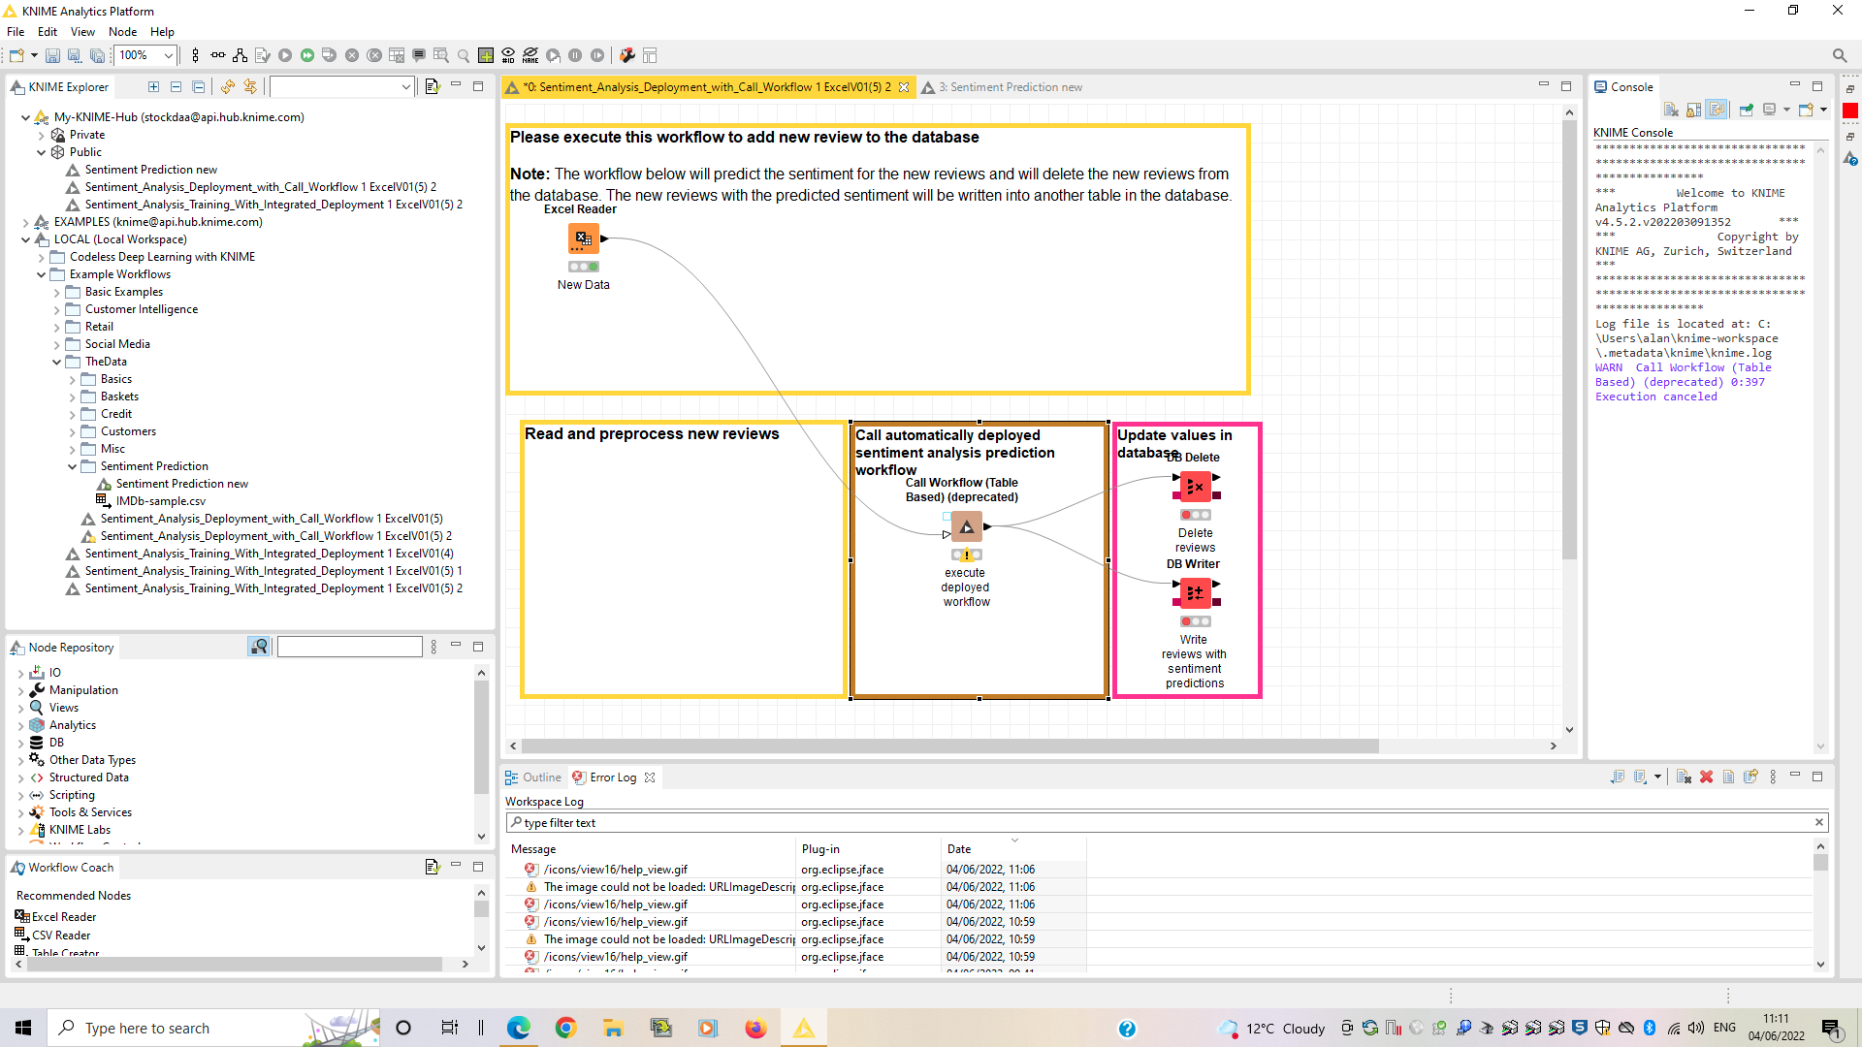Toggle fuzzy search in Node Repository
This screenshot has width=1862, height=1047.
pyautogui.click(x=258, y=647)
